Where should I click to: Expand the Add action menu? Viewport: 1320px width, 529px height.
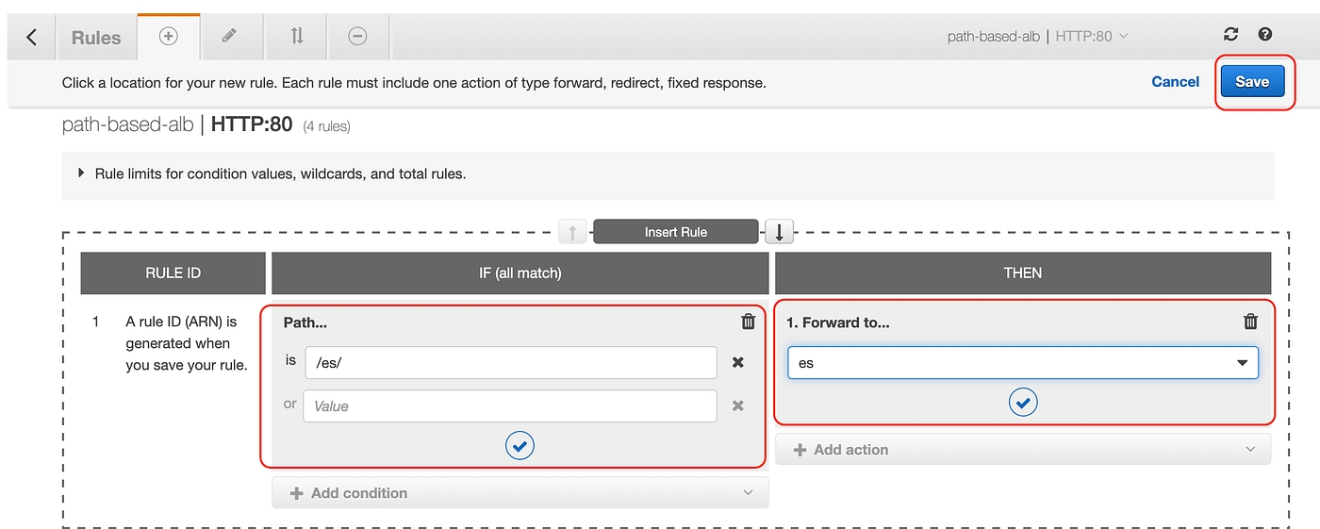(x=1022, y=450)
